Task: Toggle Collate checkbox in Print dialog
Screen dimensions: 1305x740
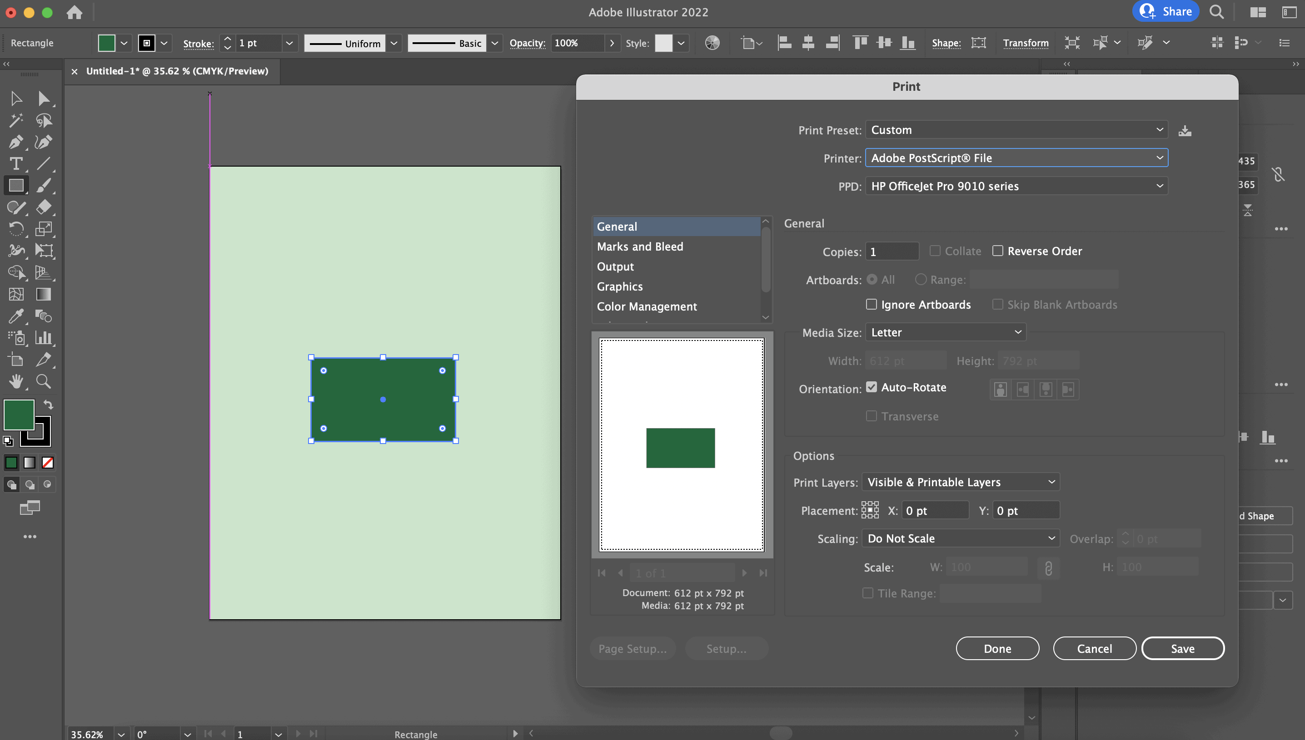Action: click(935, 251)
